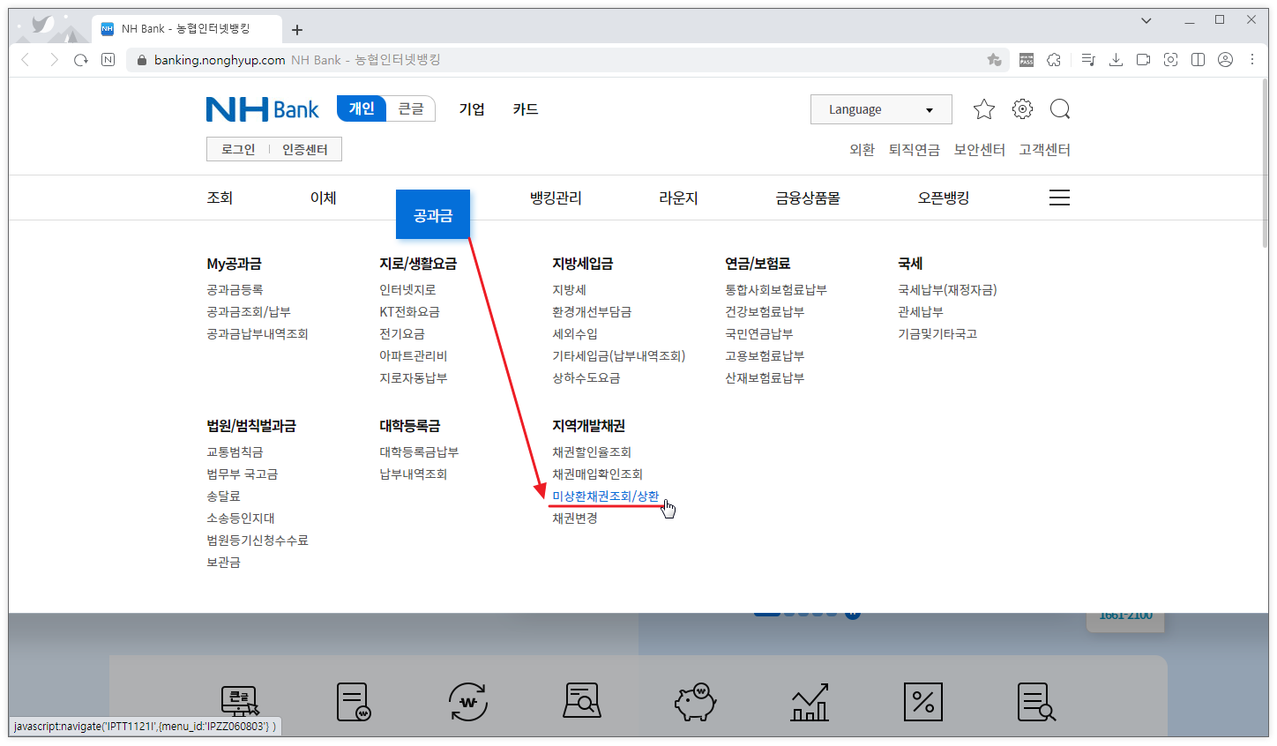1277x746 pixels.
Task: Select 지방세 link
Action: (x=569, y=290)
